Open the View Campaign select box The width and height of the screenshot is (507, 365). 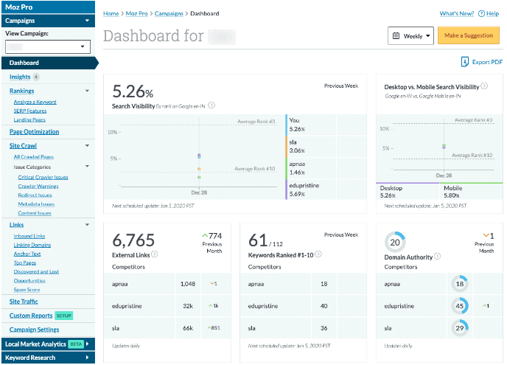[48, 46]
